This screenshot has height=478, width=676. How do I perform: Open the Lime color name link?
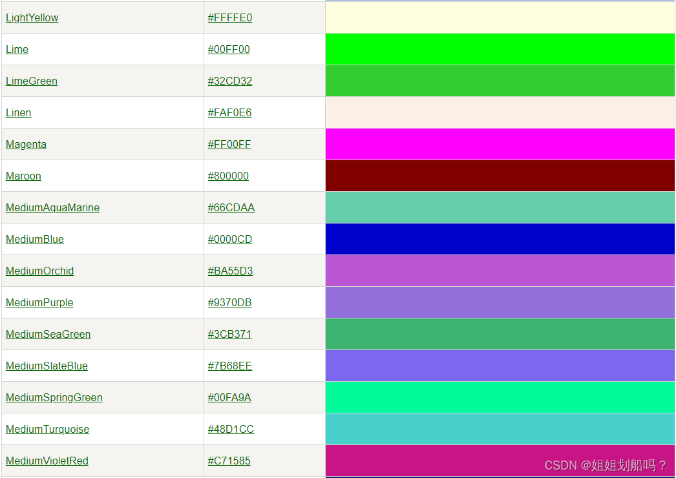click(x=17, y=50)
